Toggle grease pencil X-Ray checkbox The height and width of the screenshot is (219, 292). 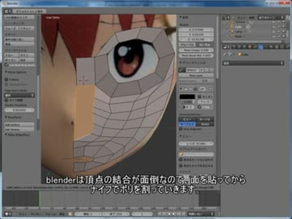[200, 107]
